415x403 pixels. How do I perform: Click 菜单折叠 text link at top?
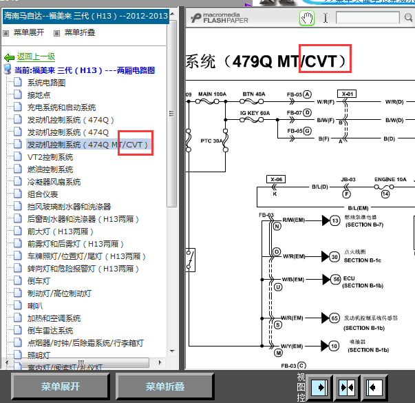[80, 32]
